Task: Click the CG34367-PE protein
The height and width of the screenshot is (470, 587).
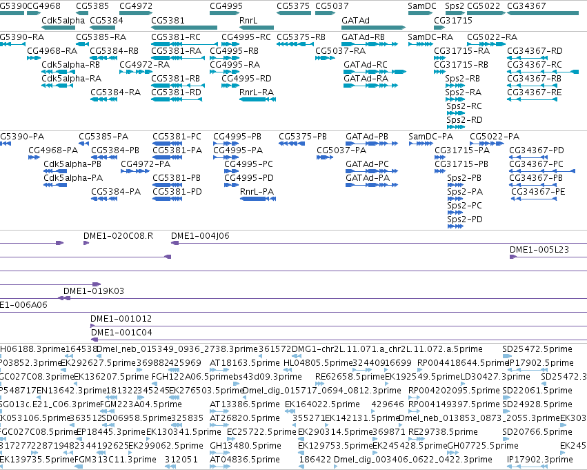Action: (x=534, y=199)
